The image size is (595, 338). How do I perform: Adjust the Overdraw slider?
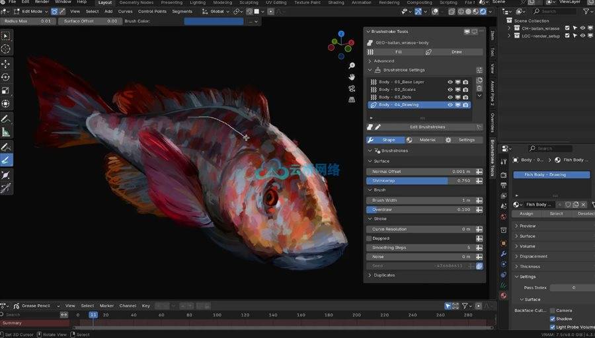coord(421,209)
